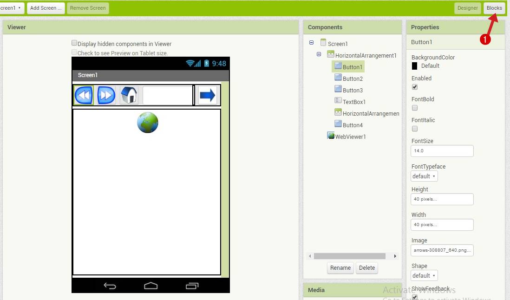Open the Screen1 screen selector
The height and width of the screenshot is (300, 510).
pos(12,7)
